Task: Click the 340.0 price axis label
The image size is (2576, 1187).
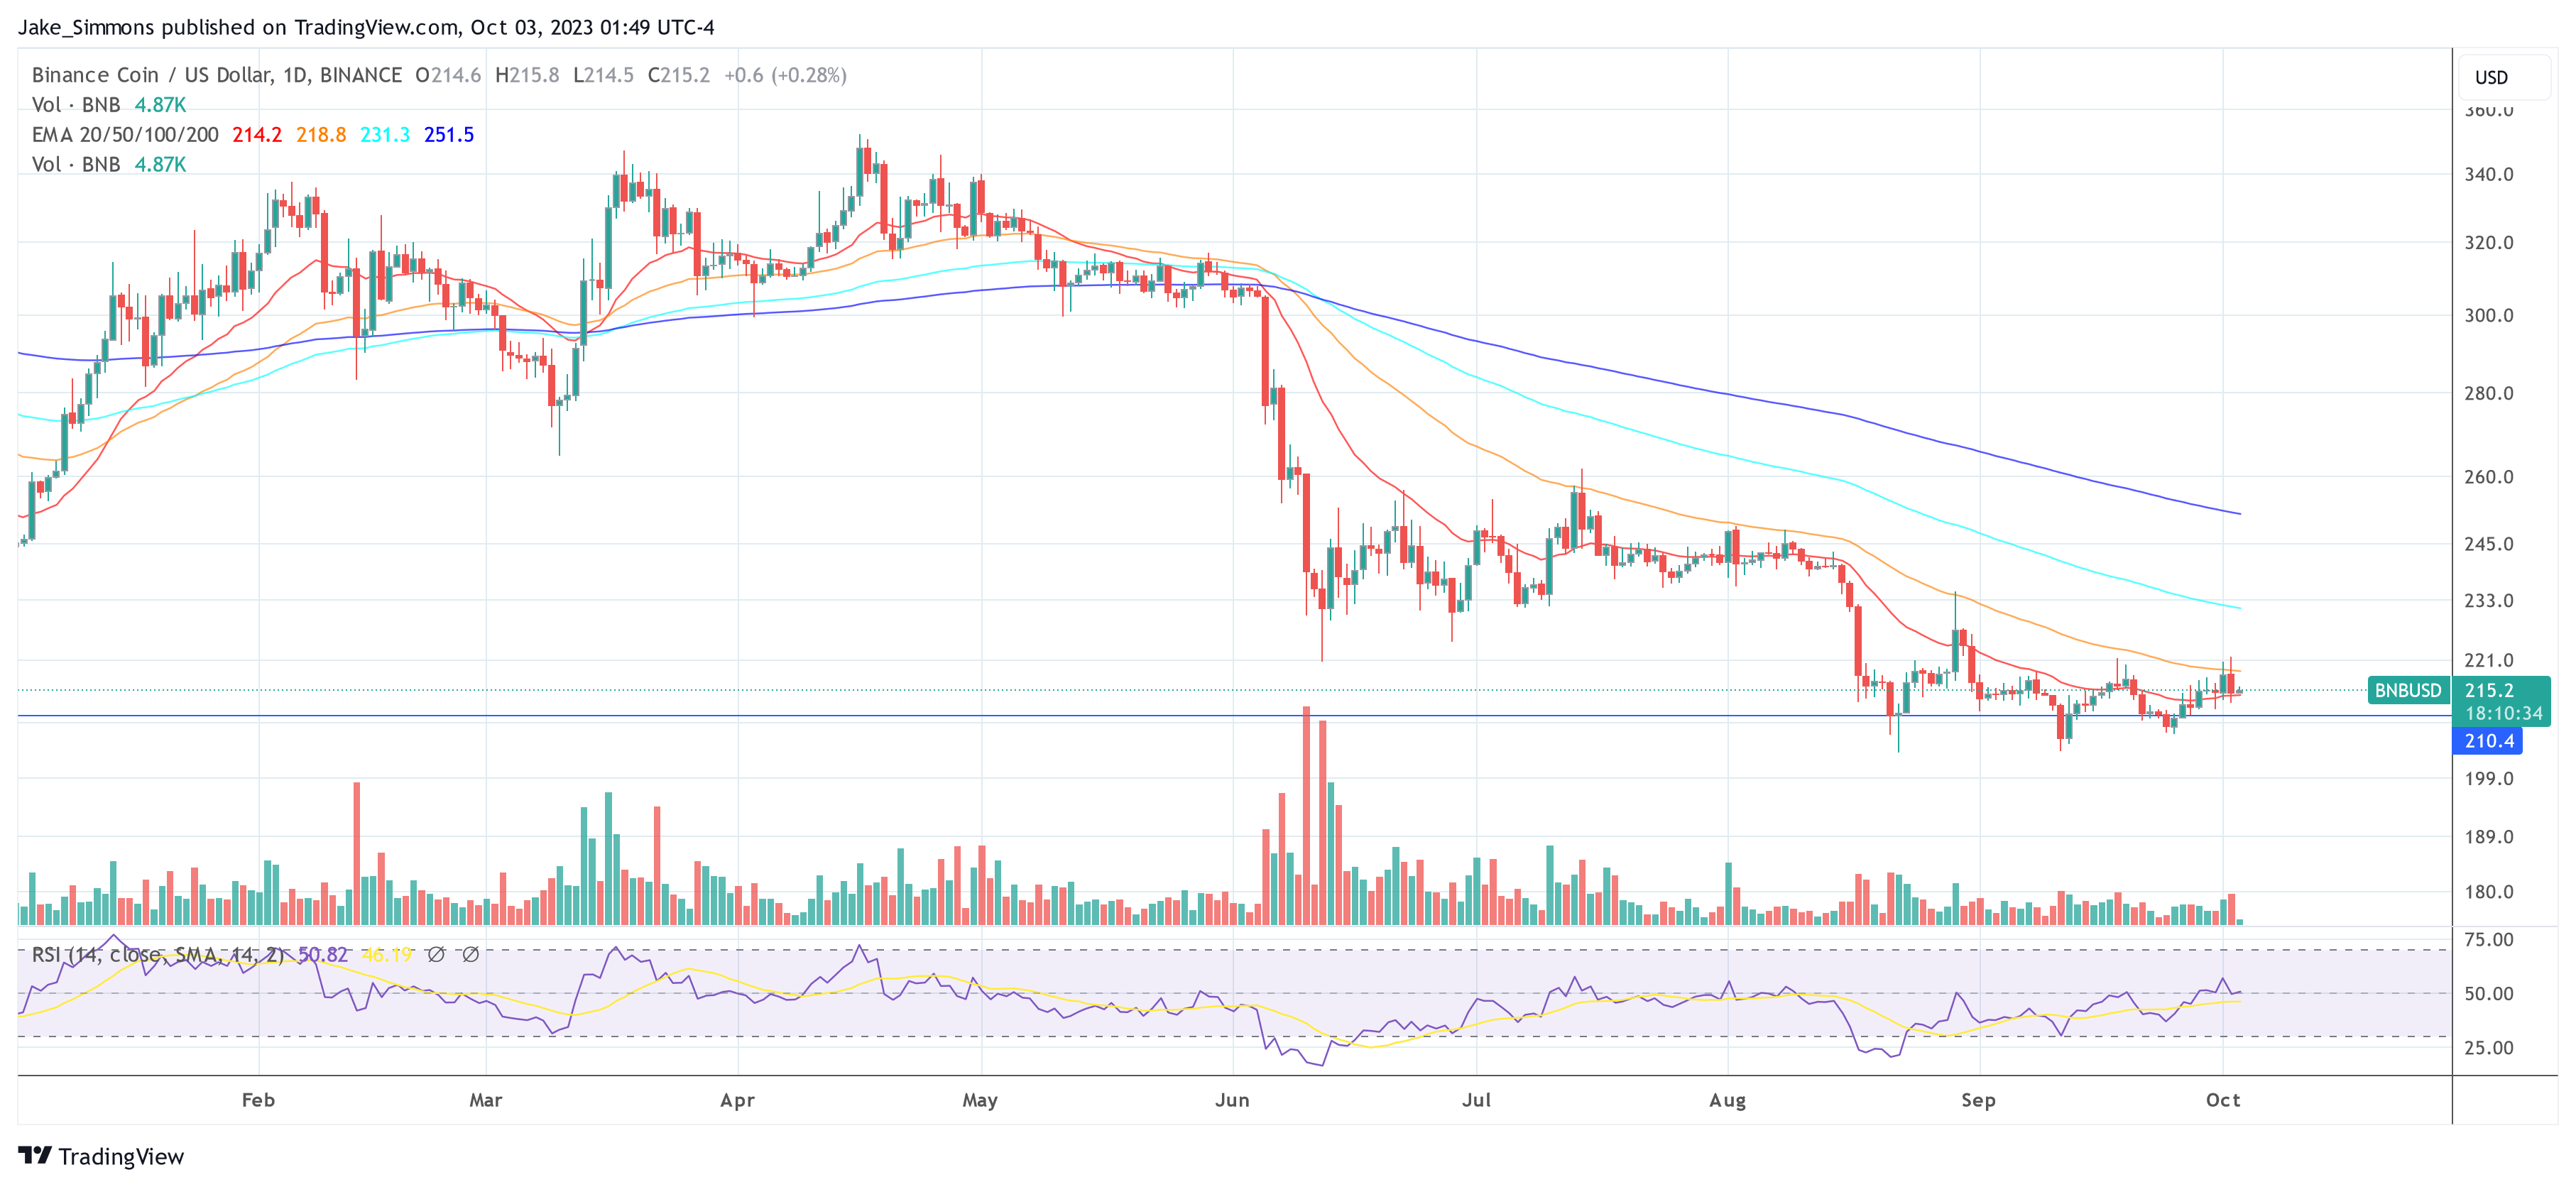Action: (x=2489, y=174)
